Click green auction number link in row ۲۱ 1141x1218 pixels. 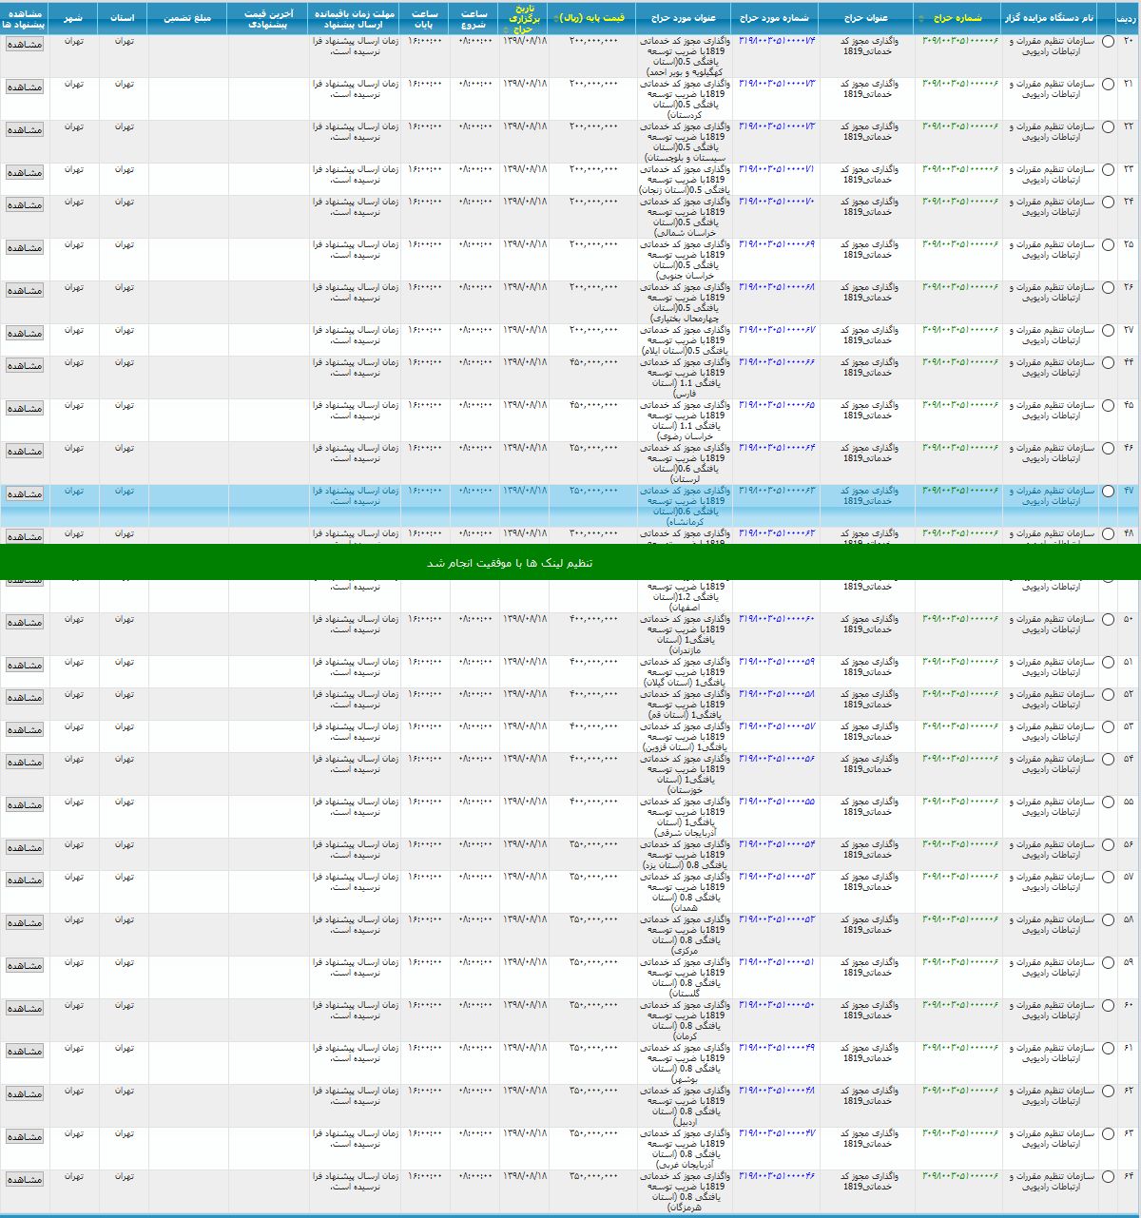point(959,84)
